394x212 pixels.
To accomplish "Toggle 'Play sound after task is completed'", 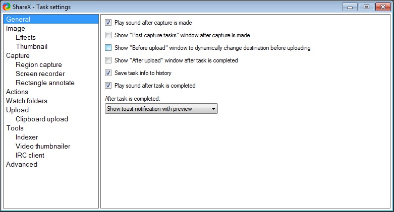I will 108,86.
